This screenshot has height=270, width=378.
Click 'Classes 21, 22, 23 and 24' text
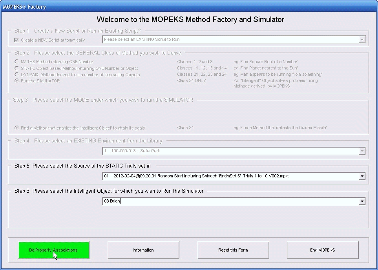[x=202, y=74]
